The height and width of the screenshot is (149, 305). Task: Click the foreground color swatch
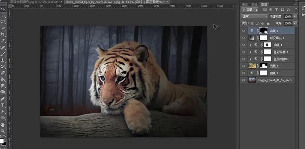[2, 141]
